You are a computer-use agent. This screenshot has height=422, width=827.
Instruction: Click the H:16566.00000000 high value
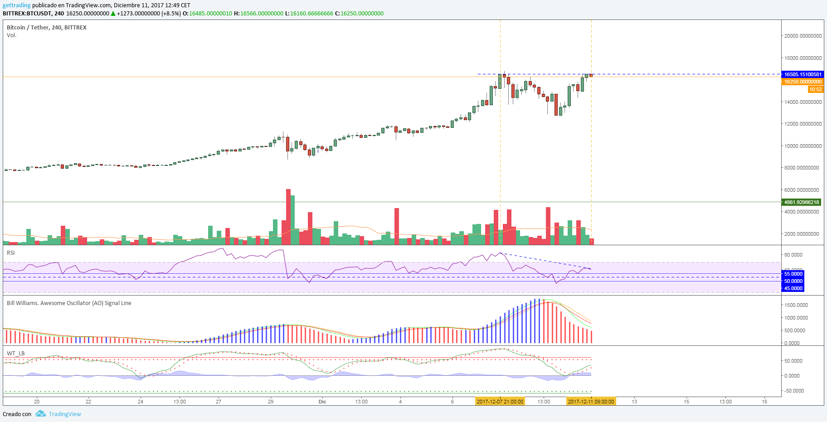pos(258,14)
